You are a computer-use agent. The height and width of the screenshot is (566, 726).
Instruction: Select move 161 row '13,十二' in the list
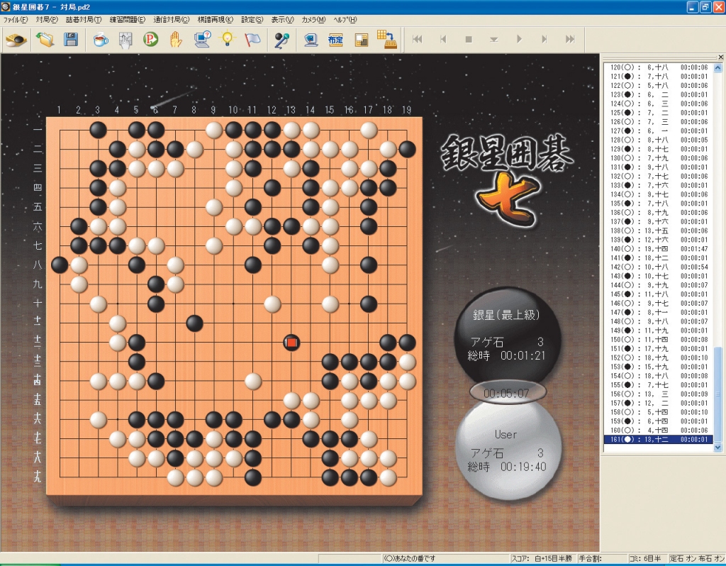(659, 439)
